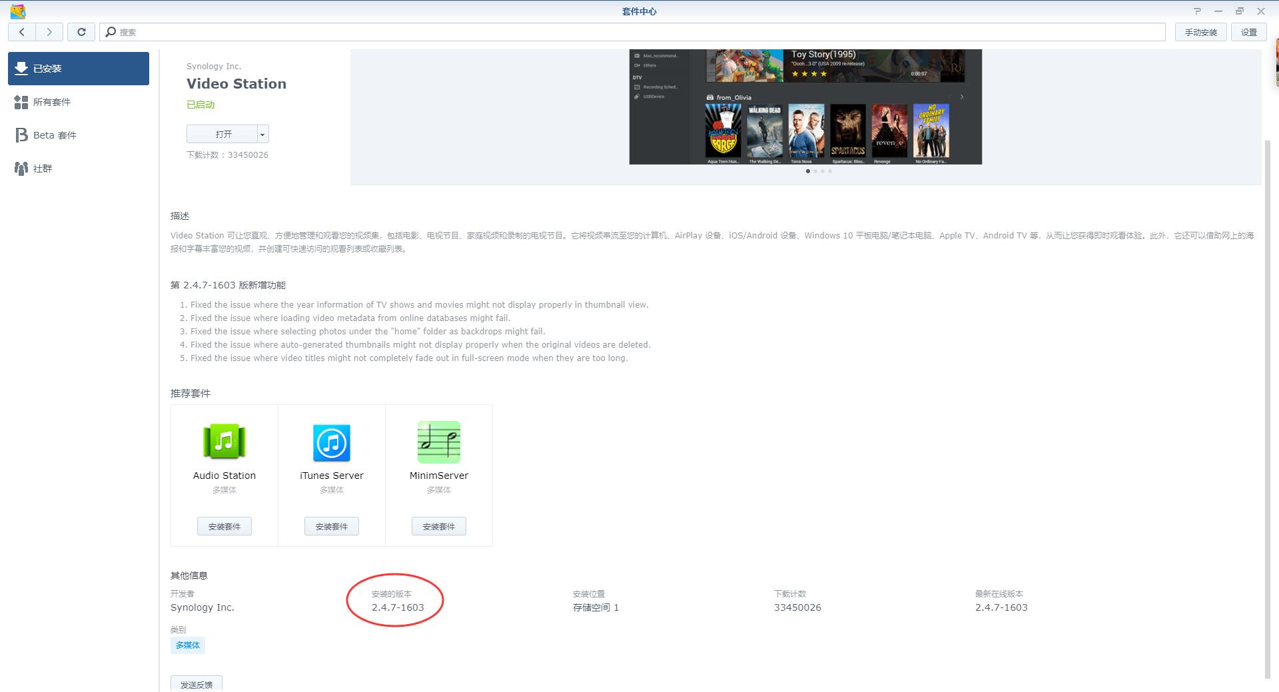Open 设置 settings

pyautogui.click(x=1248, y=31)
